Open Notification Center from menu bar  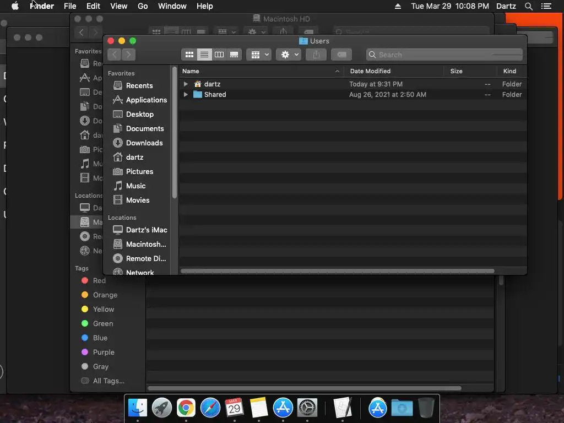pos(546,6)
